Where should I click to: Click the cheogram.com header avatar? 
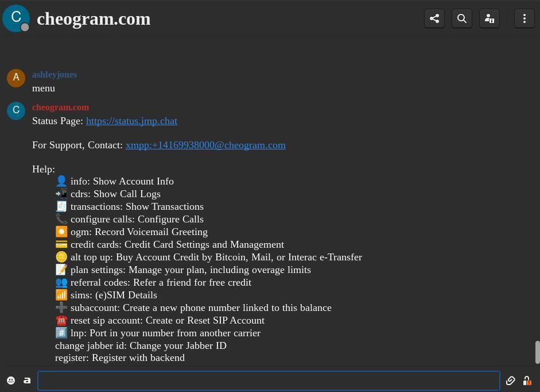[x=16, y=18]
